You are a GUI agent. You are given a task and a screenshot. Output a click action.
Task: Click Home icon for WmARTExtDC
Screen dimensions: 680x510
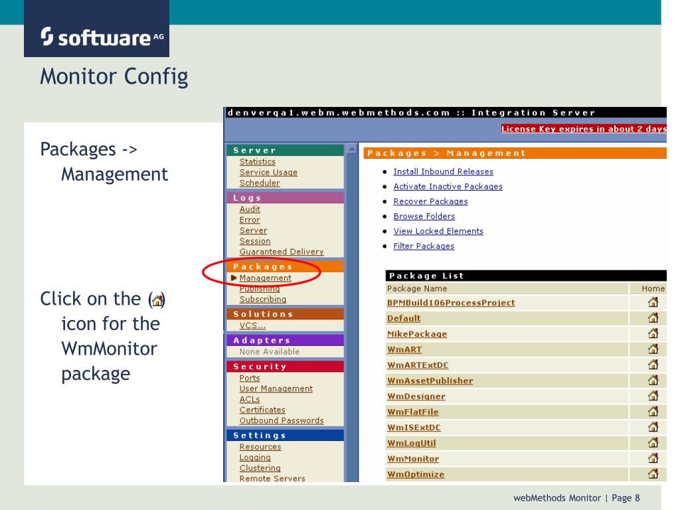(653, 365)
